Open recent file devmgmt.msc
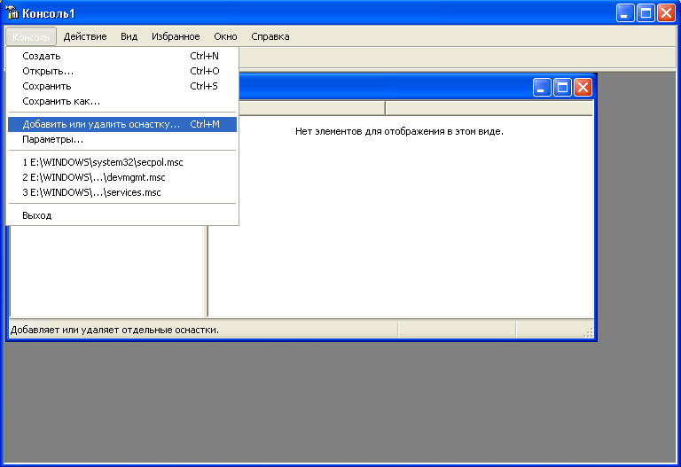681x467 pixels. [122, 177]
